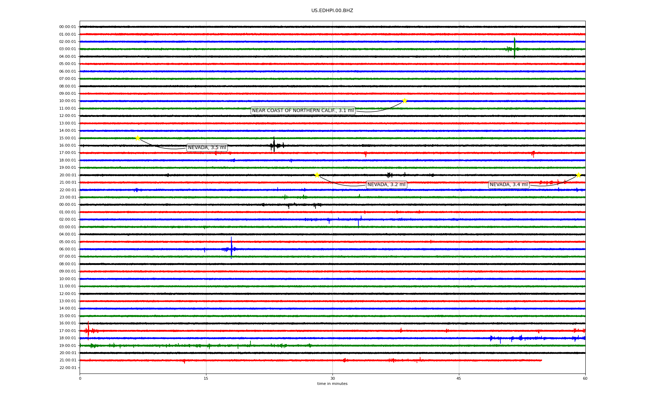Click the 30 tick on the time axis

coord(332,378)
